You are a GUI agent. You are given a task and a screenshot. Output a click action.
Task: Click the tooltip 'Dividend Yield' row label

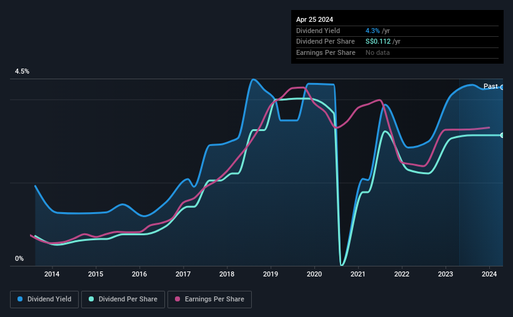318,31
